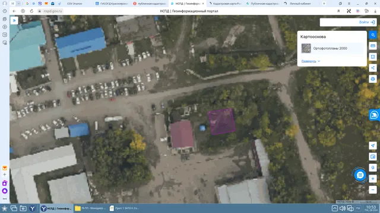This screenshot has height=213, width=380.
Task: Switch keyboard layout ru indicator
Action: pos(358,208)
